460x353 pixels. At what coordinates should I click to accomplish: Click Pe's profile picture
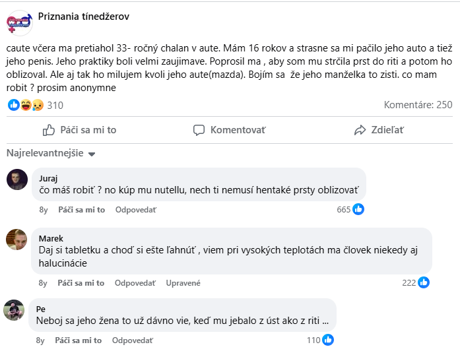pos(14,310)
